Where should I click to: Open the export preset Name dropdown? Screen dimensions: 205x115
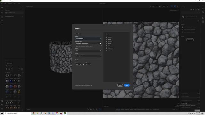click(88, 39)
